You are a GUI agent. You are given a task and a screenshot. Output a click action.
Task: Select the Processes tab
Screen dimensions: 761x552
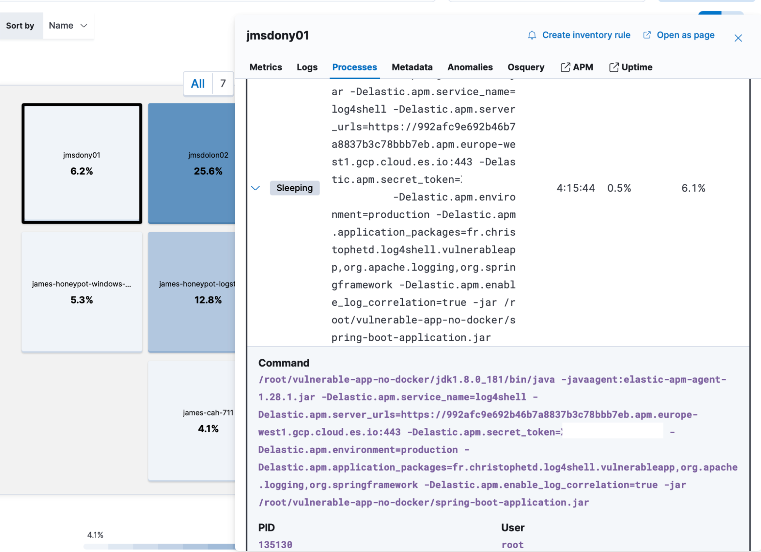click(x=354, y=67)
